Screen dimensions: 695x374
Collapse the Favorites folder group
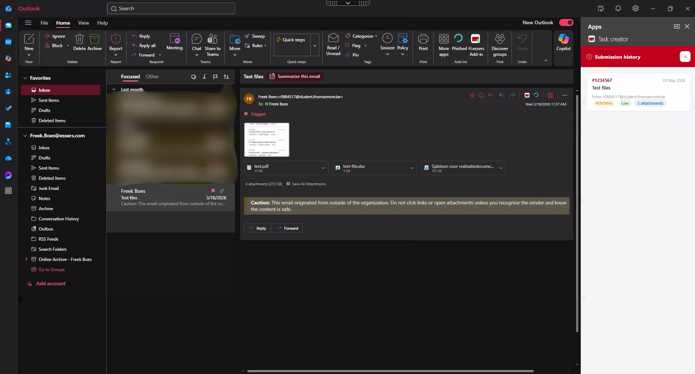25,78
